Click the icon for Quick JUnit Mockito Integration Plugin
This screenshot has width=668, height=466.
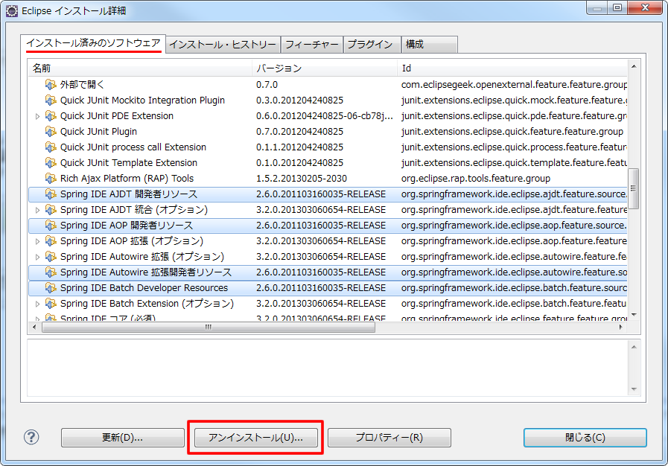pyautogui.click(x=51, y=100)
